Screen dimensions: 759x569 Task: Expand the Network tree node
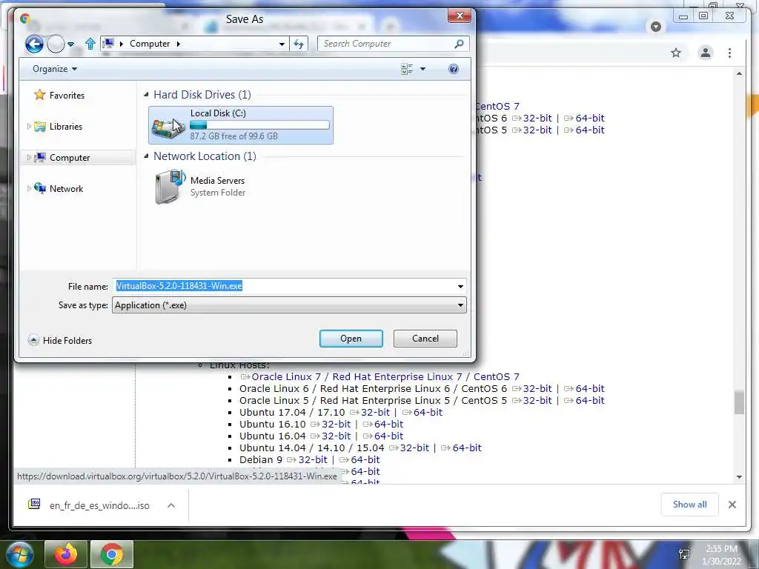click(29, 188)
